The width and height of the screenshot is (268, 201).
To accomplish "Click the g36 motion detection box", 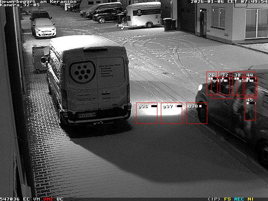I will pyautogui.click(x=147, y=113).
